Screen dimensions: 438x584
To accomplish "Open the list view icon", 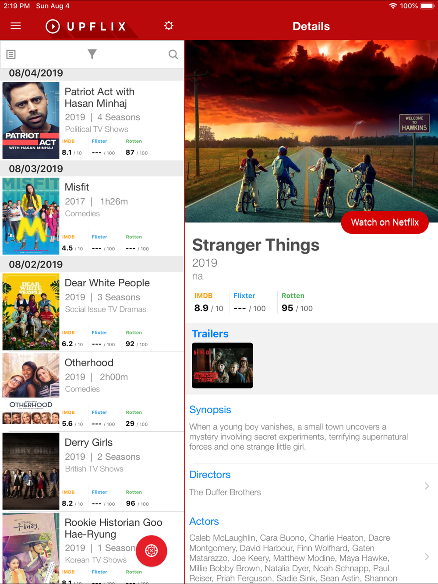I will [11, 54].
